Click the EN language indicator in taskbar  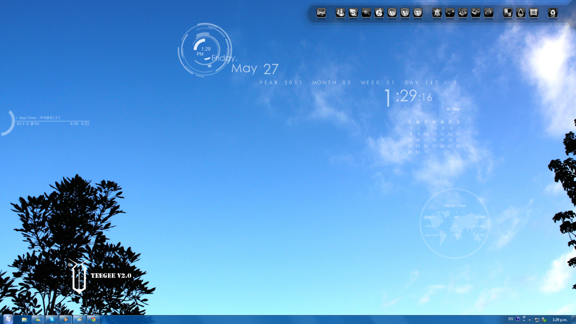tap(511, 319)
